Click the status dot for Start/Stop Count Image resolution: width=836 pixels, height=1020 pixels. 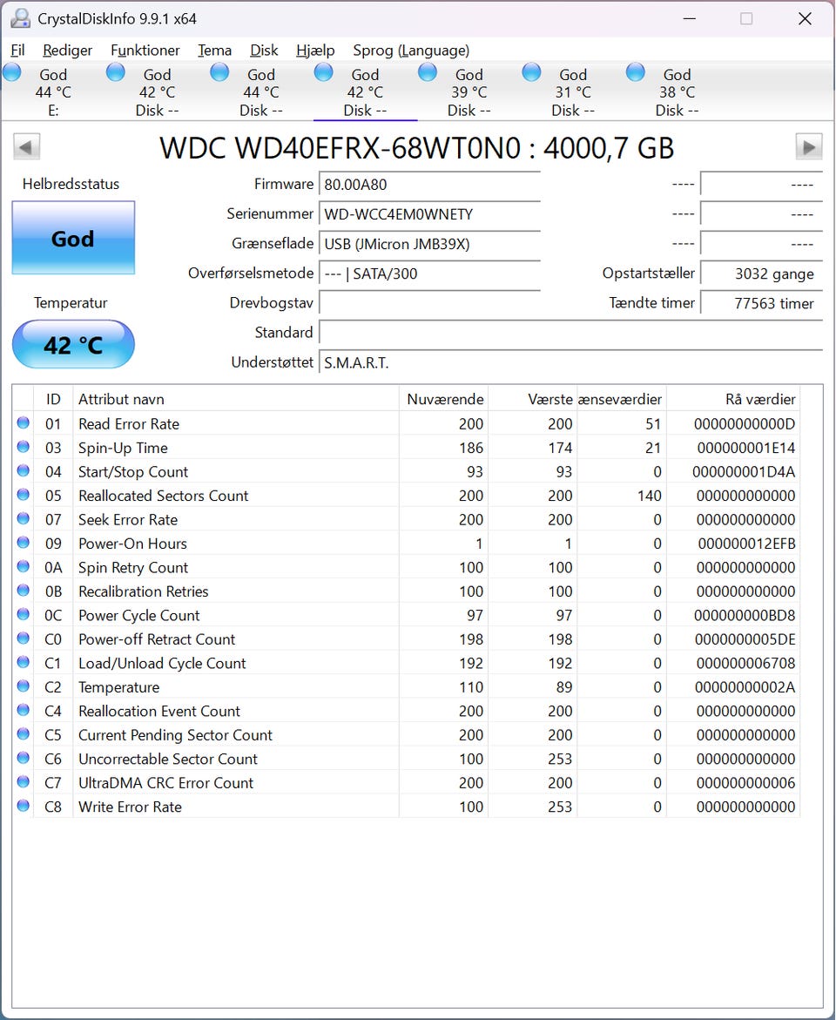click(24, 471)
